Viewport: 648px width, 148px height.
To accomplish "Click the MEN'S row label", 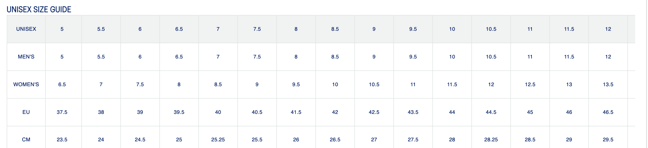I will (x=26, y=57).
